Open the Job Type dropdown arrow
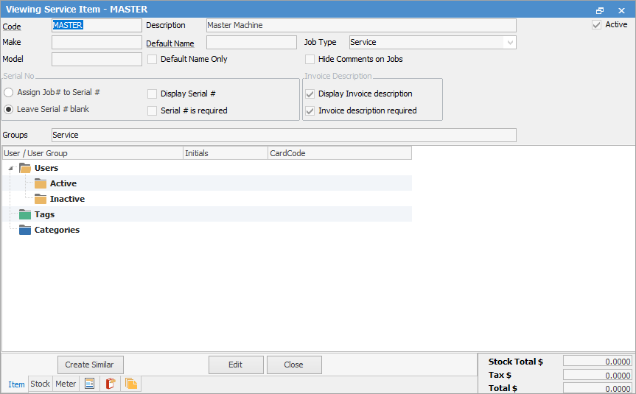This screenshot has height=394, width=636. (510, 43)
